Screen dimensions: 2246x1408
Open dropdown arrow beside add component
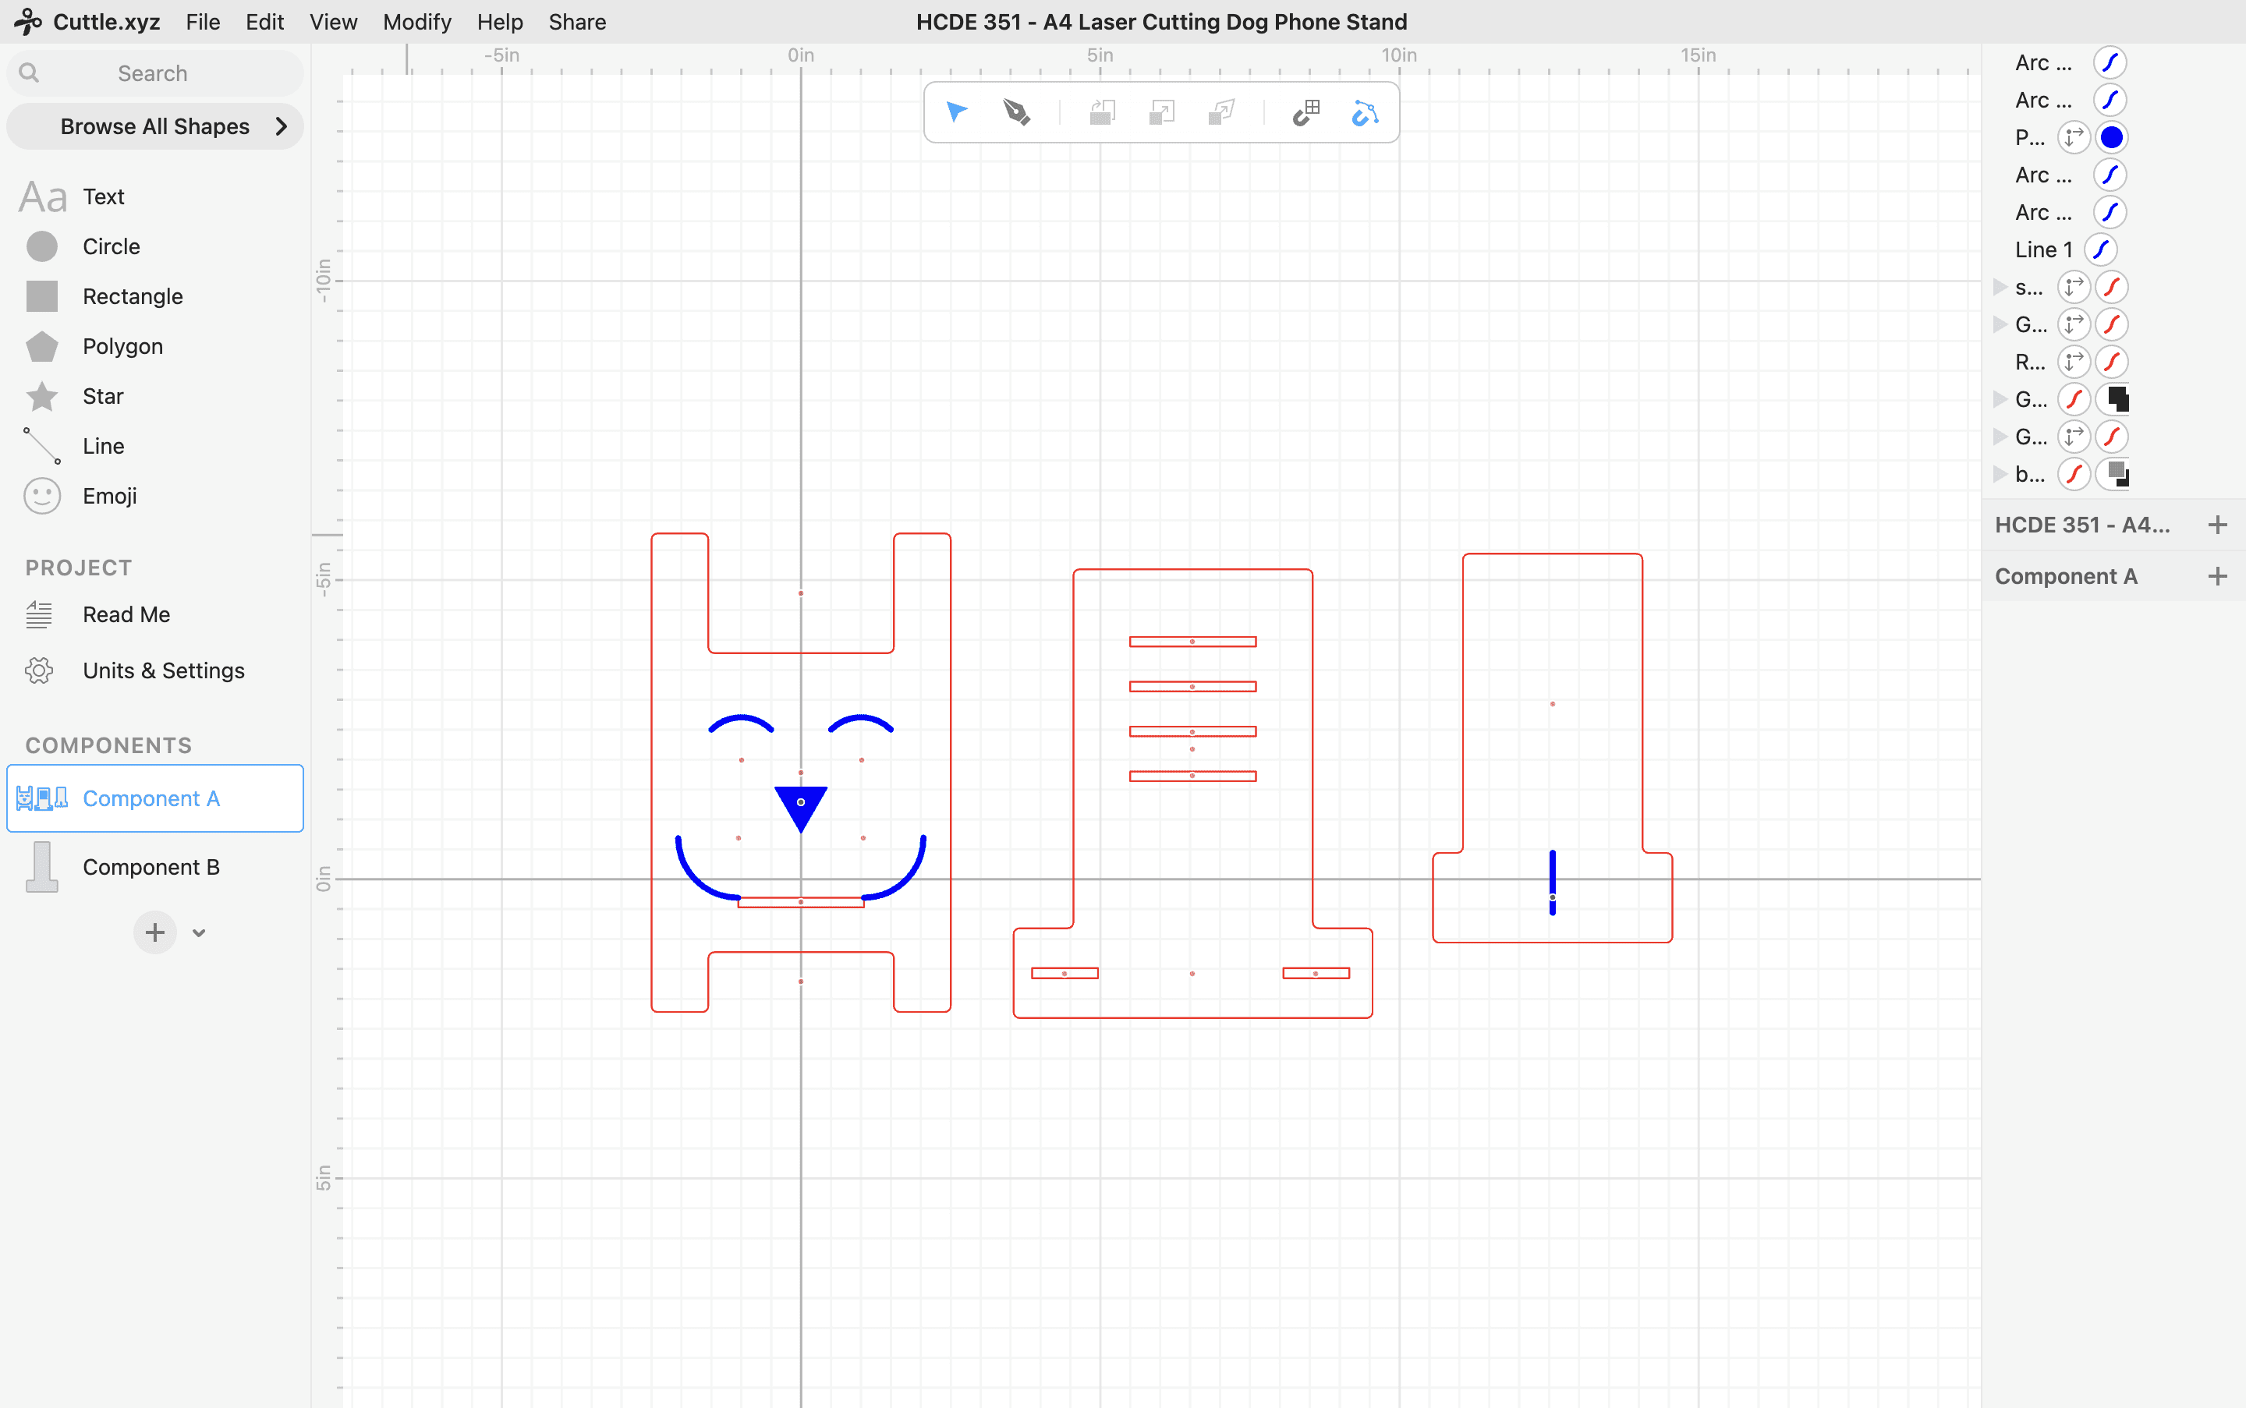[198, 933]
